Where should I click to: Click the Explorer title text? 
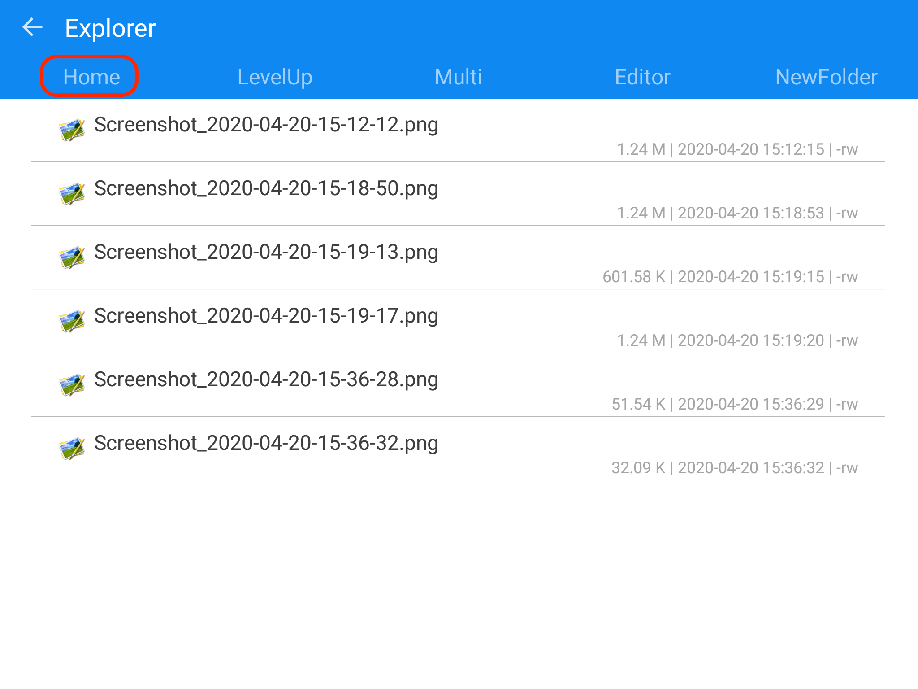[110, 28]
